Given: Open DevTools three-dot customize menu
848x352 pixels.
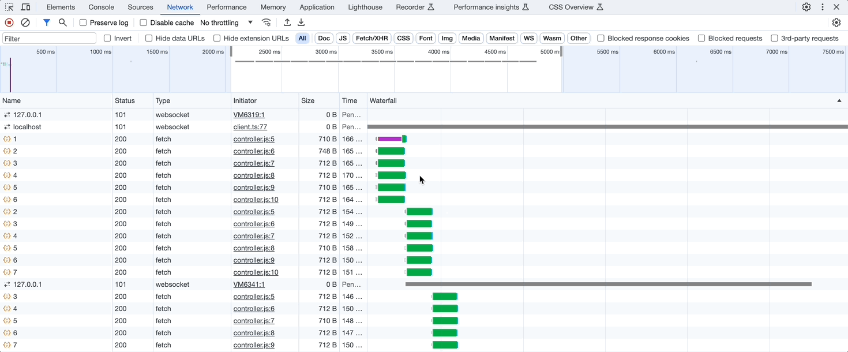Looking at the screenshot, I should [x=823, y=7].
